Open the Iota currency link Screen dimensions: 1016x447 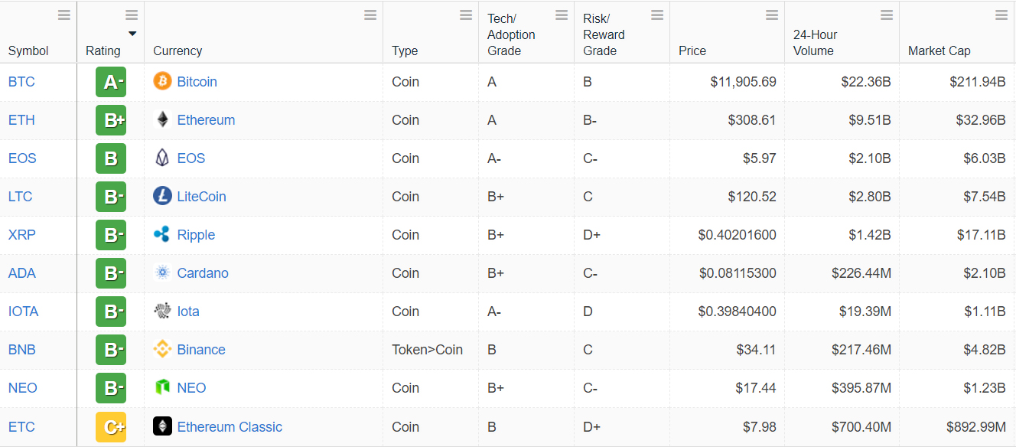[188, 312]
